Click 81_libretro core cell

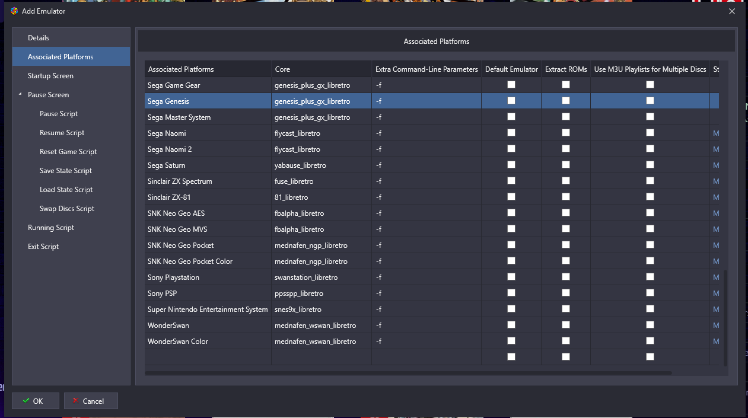tap(322, 197)
